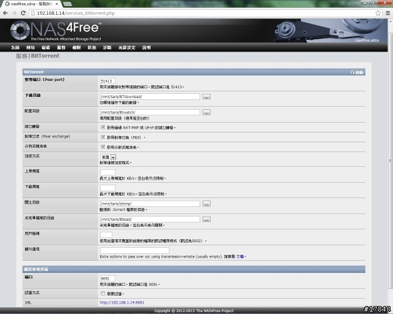Open the 磁碟 (Disks) menu
Viewport: 393px width, 314px height.
[46, 48]
